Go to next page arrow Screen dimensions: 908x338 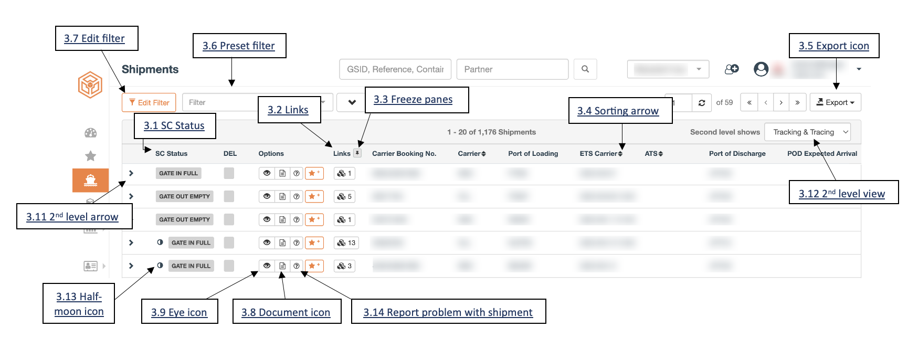(781, 102)
